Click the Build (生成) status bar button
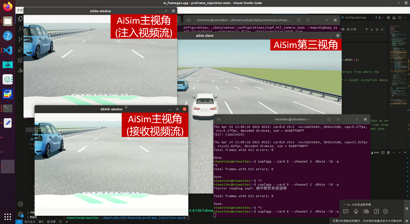 [51, 222]
